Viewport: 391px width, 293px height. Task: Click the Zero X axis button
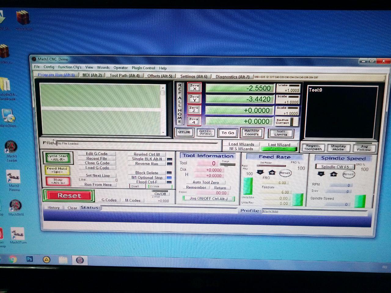coord(194,87)
